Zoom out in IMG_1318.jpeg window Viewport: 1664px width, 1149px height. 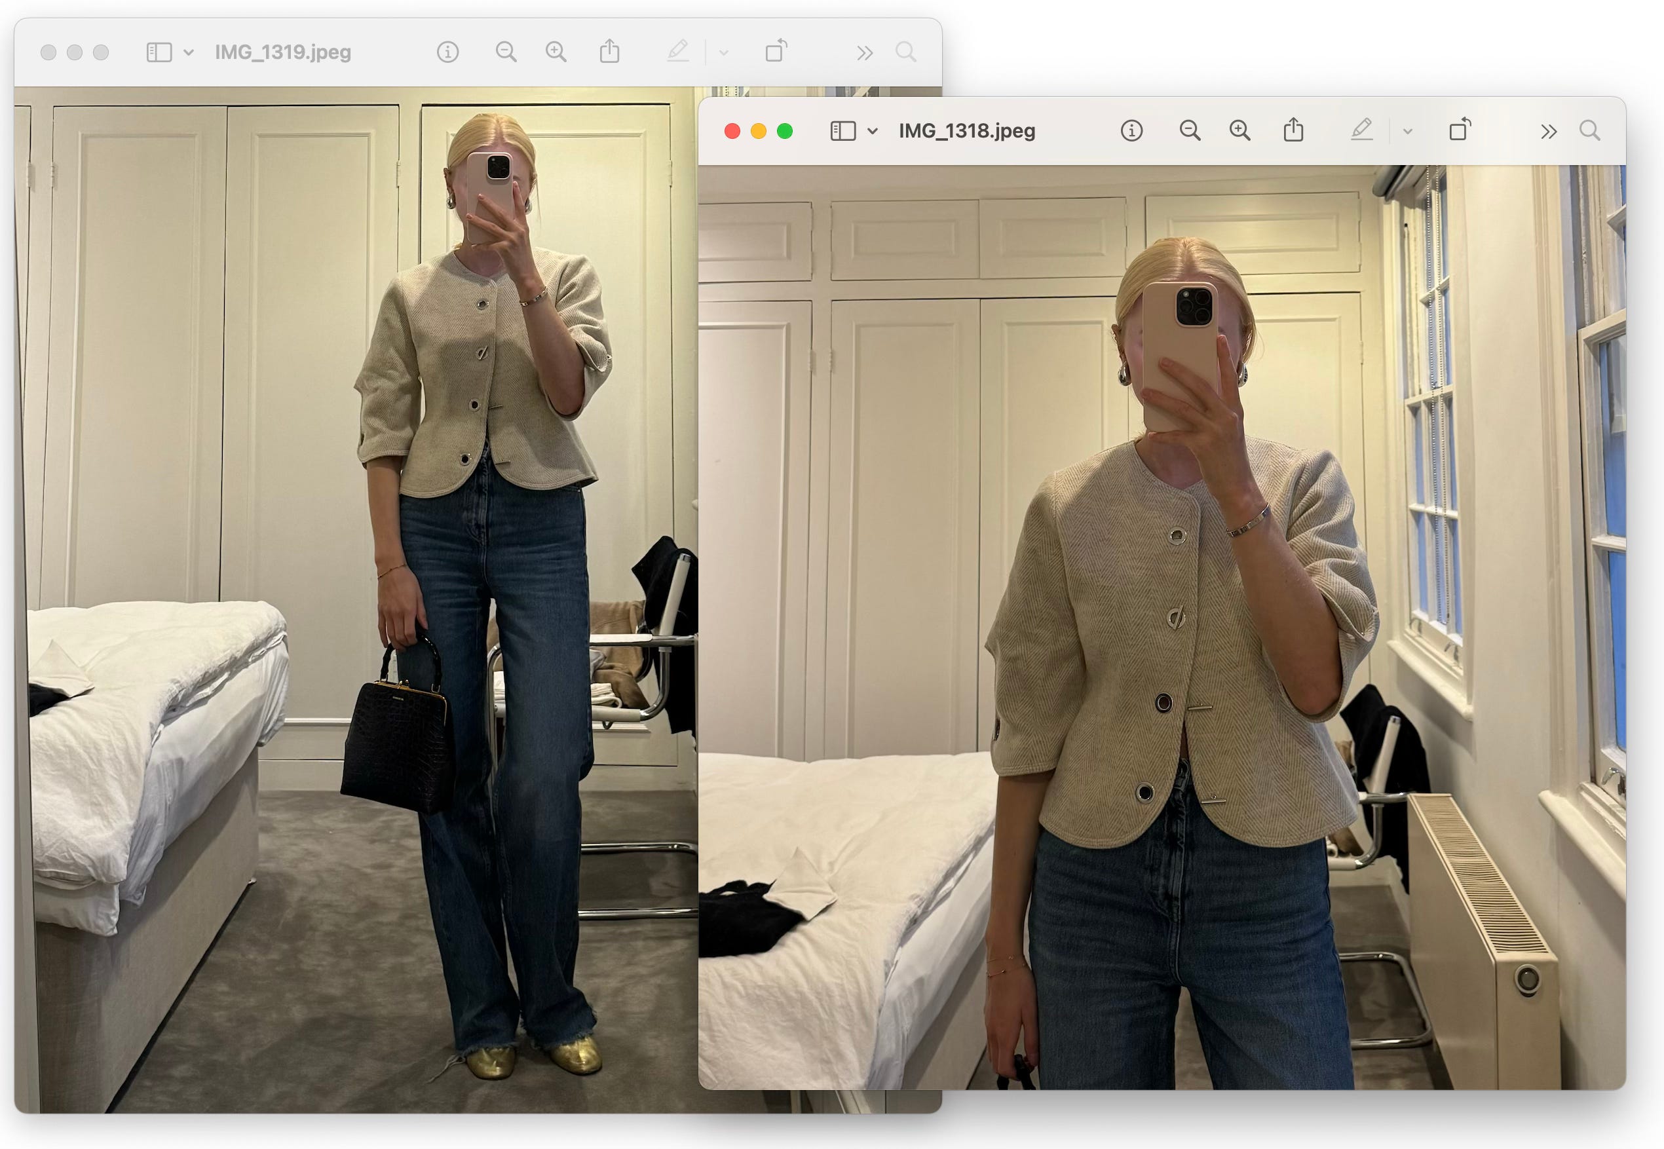[1190, 131]
